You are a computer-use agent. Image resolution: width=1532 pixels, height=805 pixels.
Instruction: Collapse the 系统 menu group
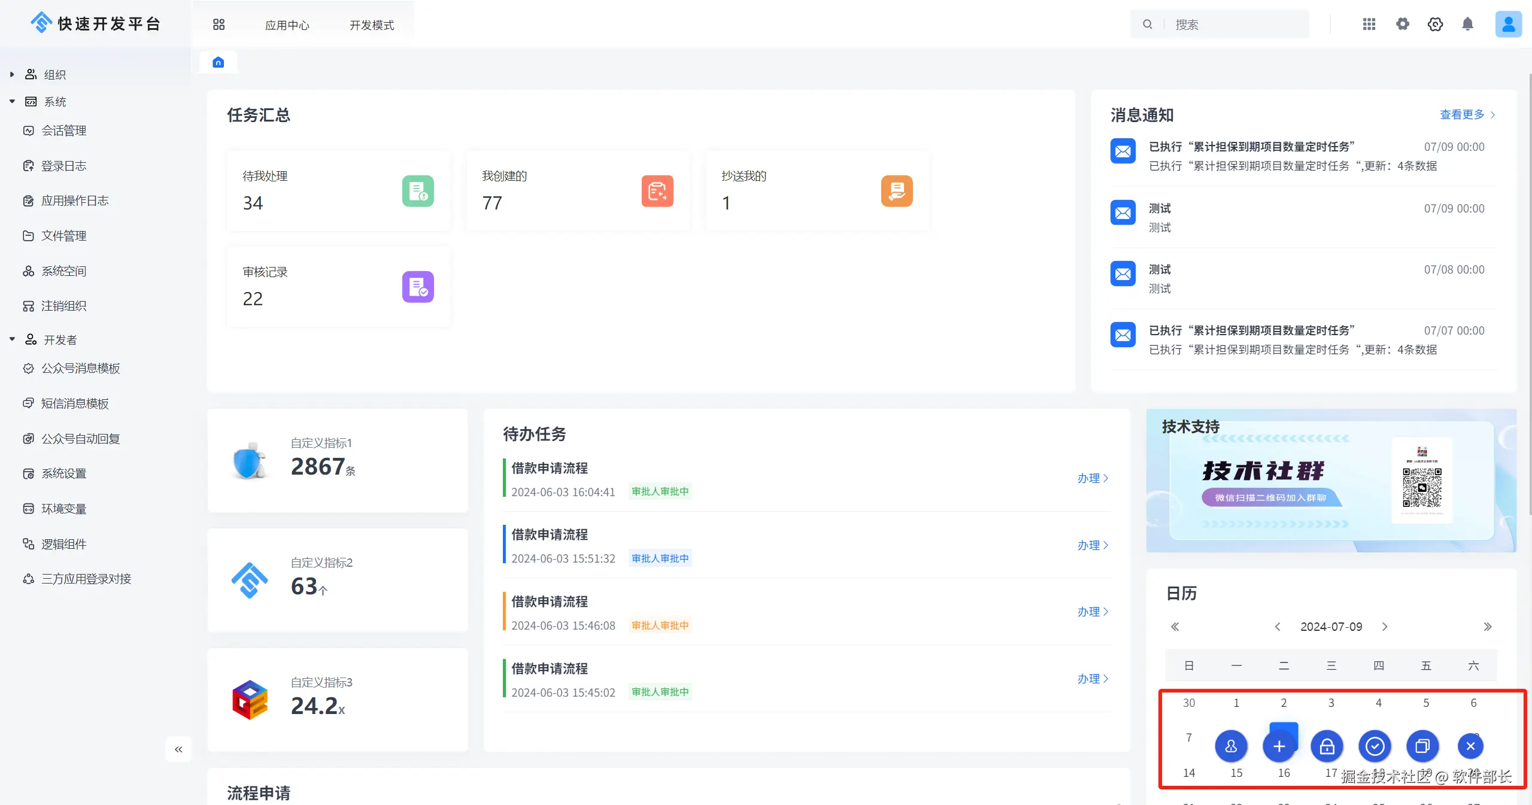(x=12, y=102)
